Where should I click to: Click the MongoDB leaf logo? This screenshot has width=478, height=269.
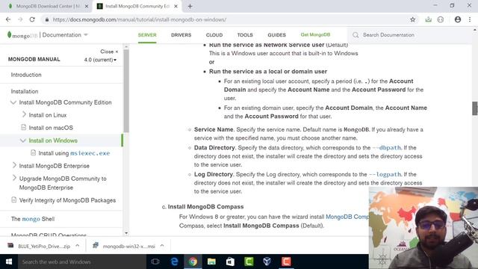click(x=9, y=35)
